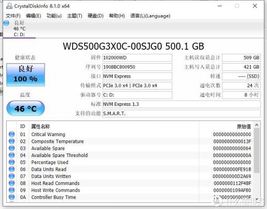This screenshot has height=209, width=267.
Task: Click the drive letter field C: D:
Action: (x=137, y=95)
